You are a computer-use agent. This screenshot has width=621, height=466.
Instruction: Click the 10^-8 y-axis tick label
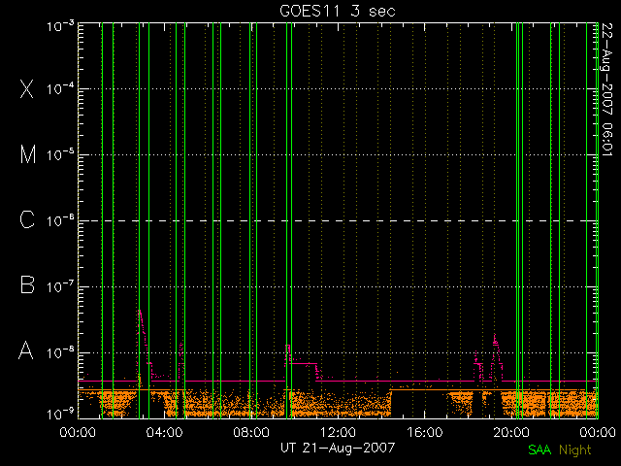pyautogui.click(x=60, y=352)
